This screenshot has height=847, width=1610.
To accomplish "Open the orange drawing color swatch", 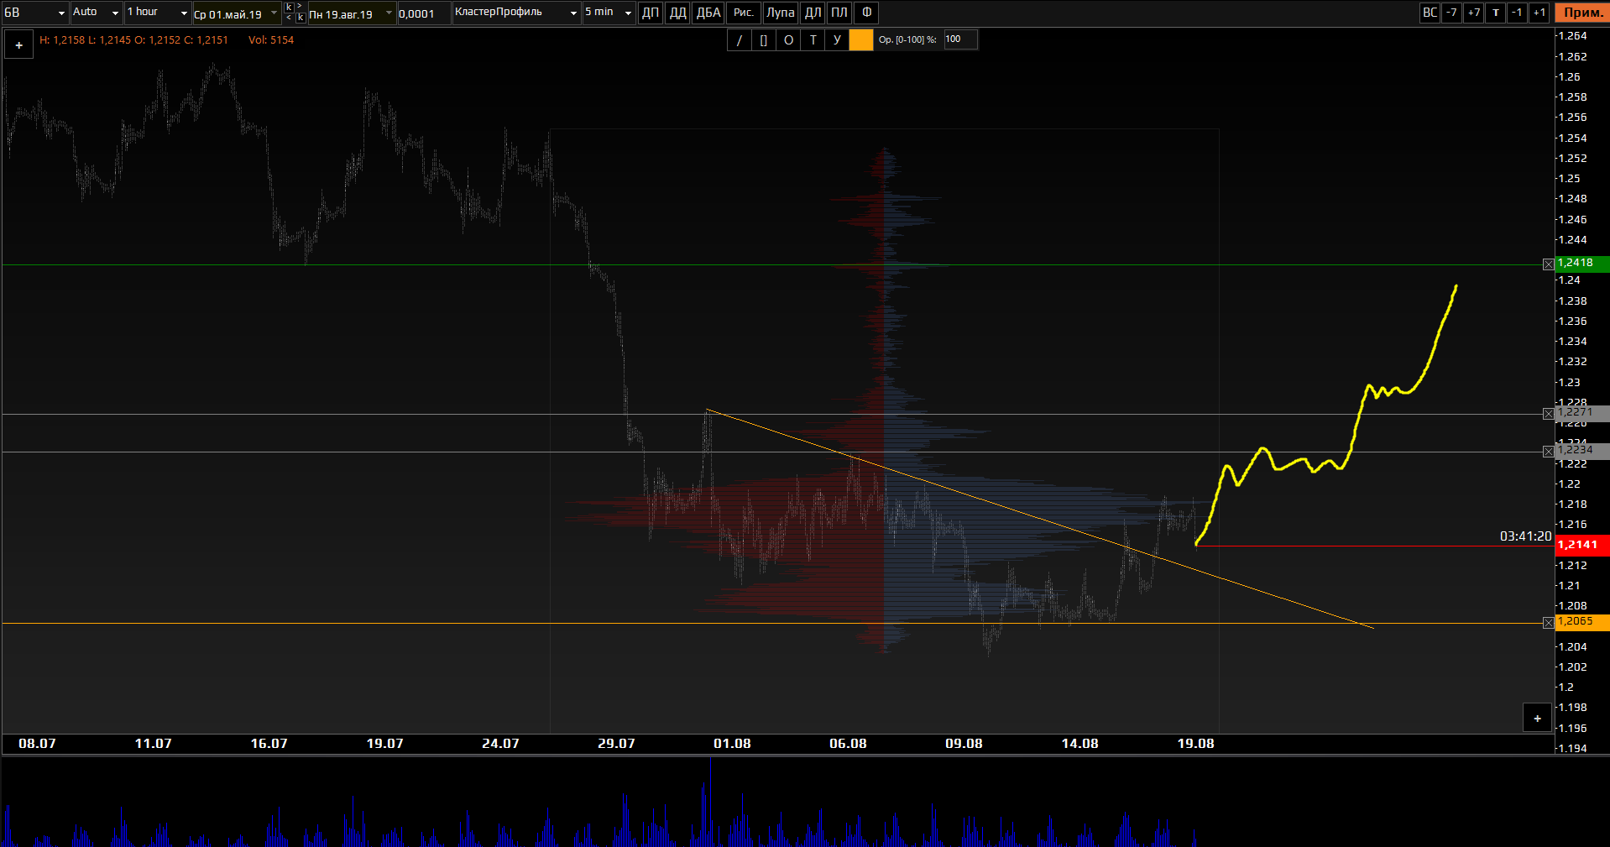I will tap(861, 40).
